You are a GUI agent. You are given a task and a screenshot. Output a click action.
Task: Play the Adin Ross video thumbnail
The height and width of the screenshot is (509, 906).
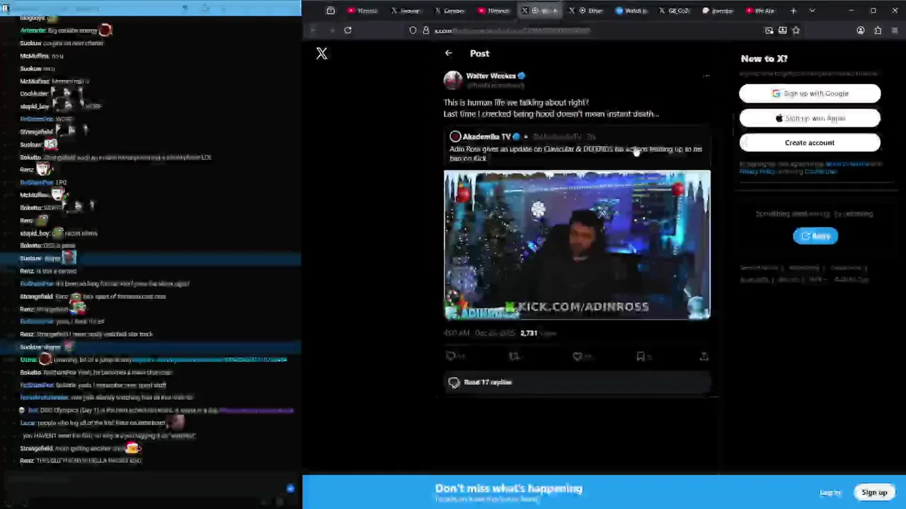pos(577,245)
